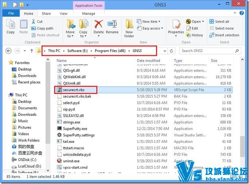Click the search magnifier icon
Viewport: 249px width, 184px height.
(237, 51)
